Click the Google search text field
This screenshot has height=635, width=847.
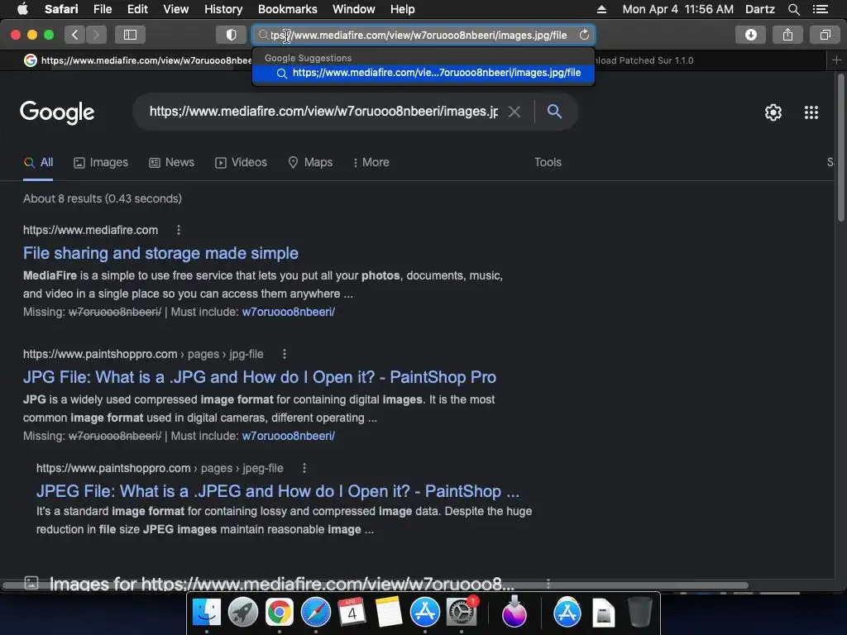coord(323,112)
